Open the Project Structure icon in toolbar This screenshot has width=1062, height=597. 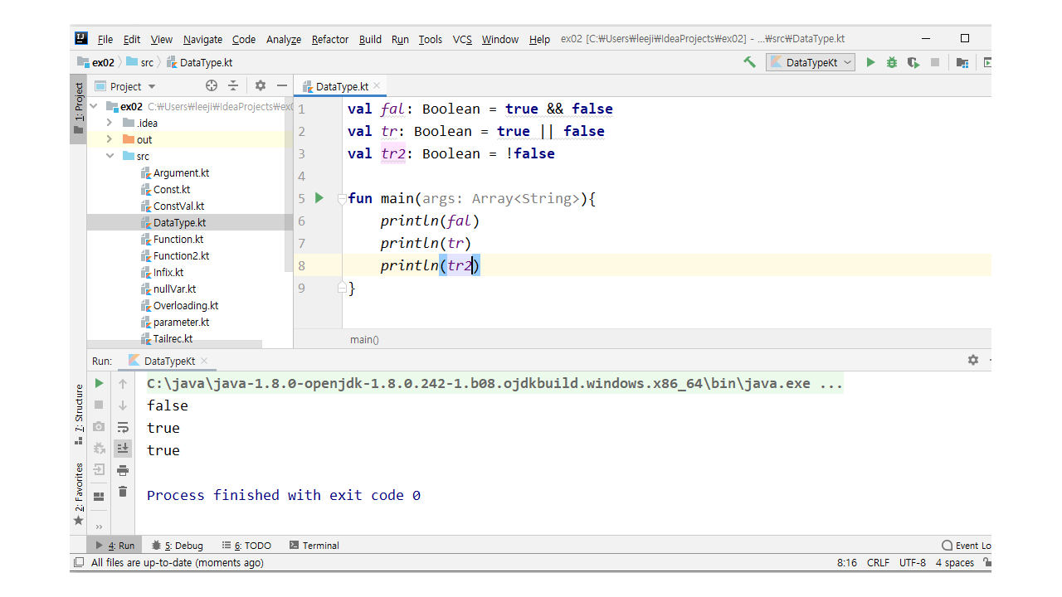click(962, 62)
